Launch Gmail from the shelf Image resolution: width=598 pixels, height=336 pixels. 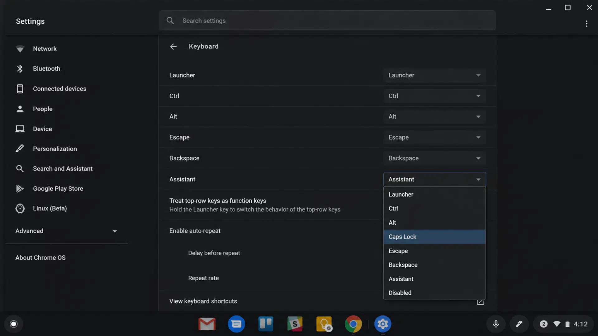click(x=207, y=324)
